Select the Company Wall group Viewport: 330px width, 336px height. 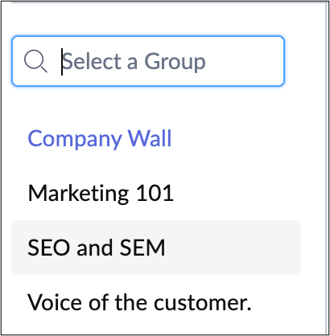point(156,138)
